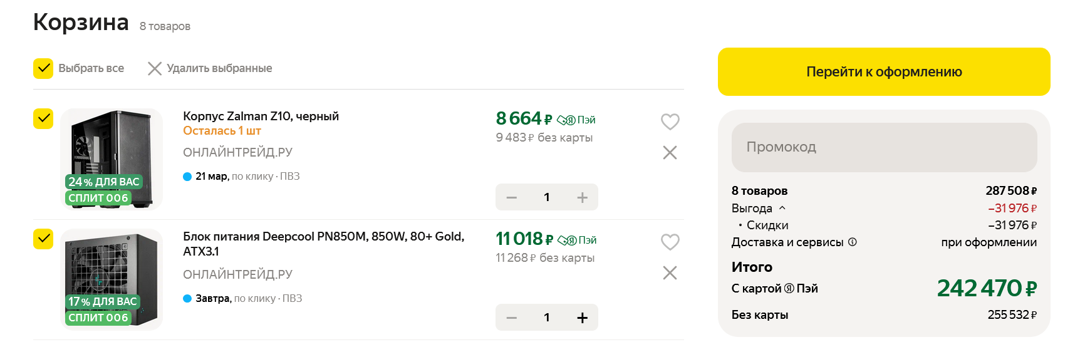Image resolution: width=1080 pixels, height=342 pixels.
Task: Click 'Перейти к оформлению' checkout button
Action: tap(883, 72)
